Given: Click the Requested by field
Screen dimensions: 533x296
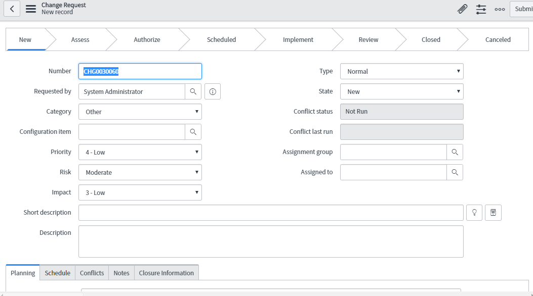Looking at the screenshot, I should (132, 91).
